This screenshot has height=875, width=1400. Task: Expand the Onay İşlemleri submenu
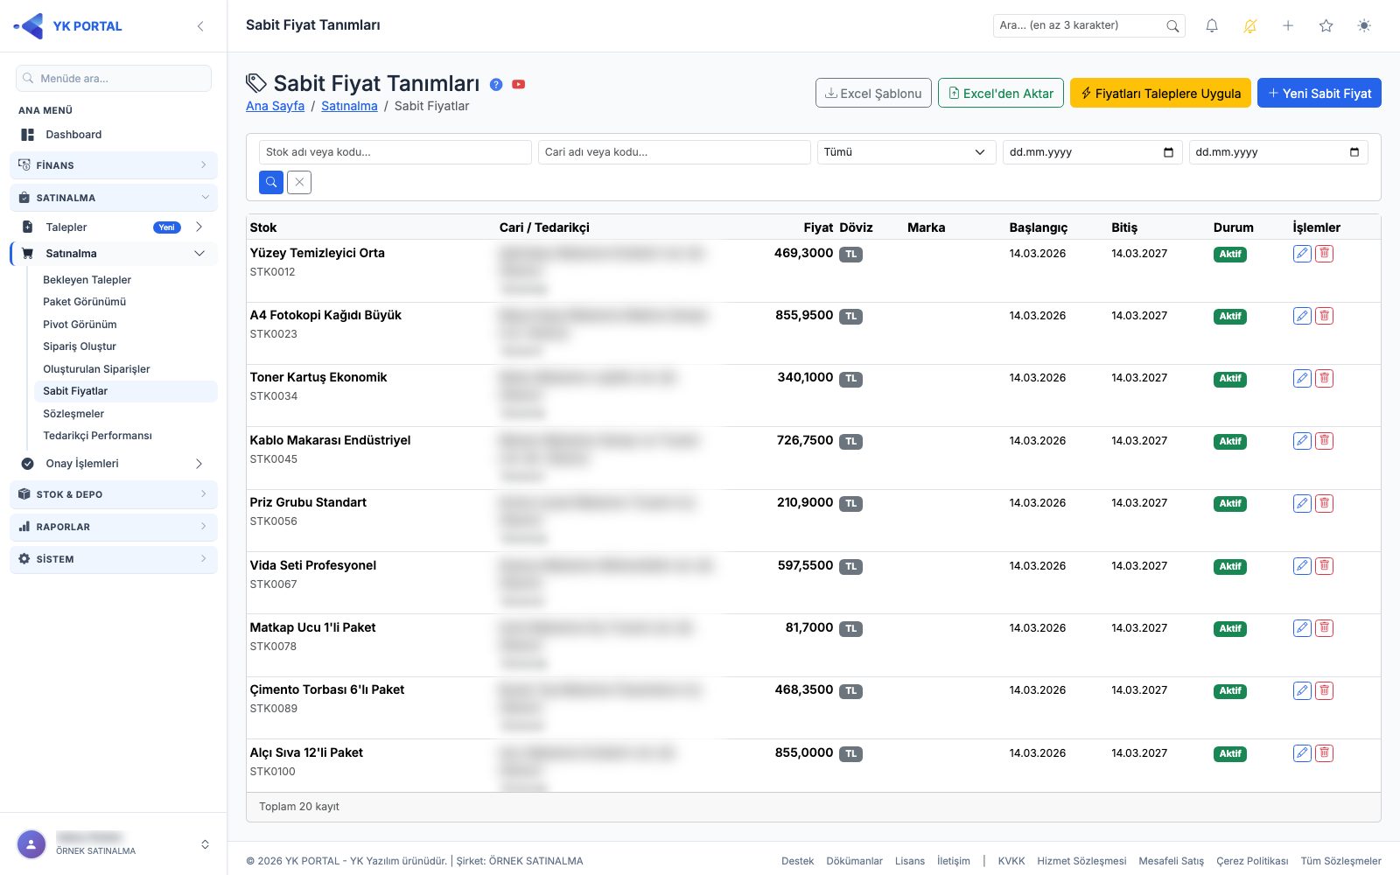114,464
